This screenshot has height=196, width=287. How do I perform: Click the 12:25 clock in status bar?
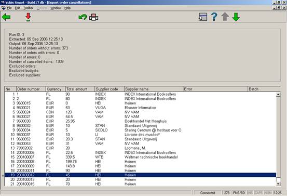tap(278, 193)
